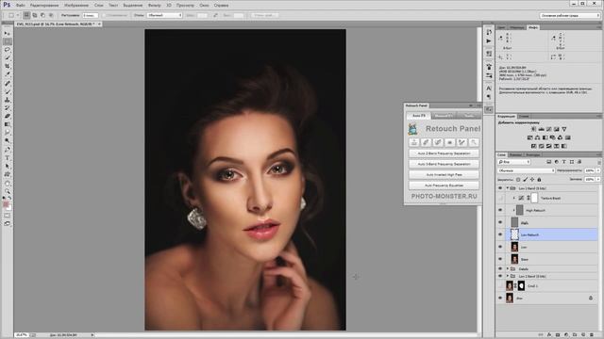Collapse the expanded Low 2 Band group
The width and height of the screenshot is (604, 339).
pyautogui.click(x=508, y=188)
